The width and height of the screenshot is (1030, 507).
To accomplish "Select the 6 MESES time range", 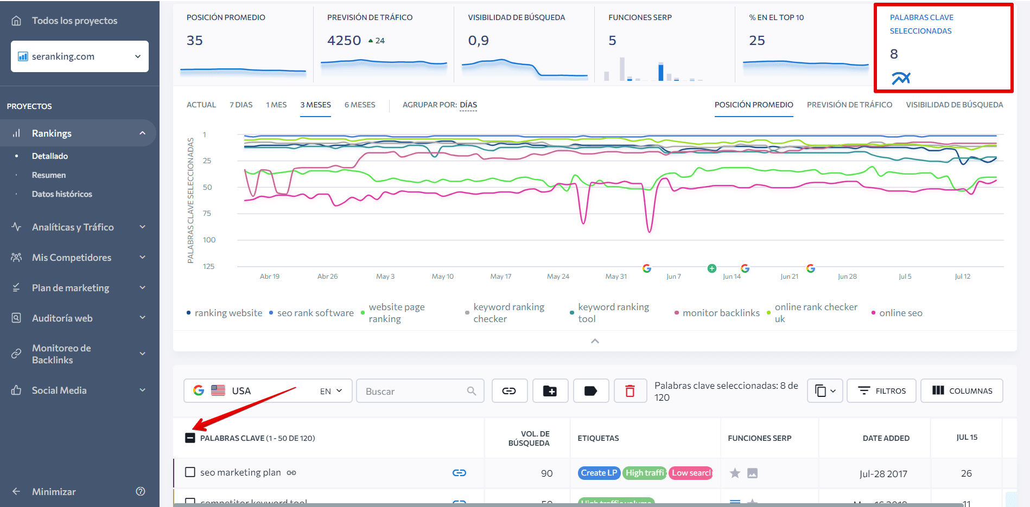I will [x=360, y=105].
